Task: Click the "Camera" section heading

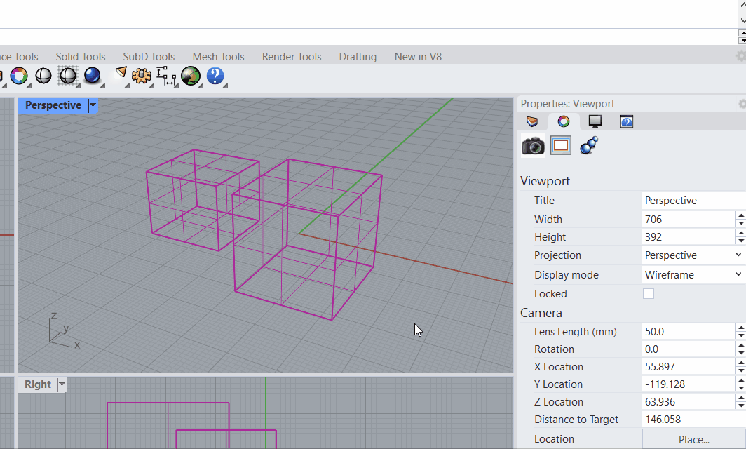Action: pyautogui.click(x=541, y=313)
